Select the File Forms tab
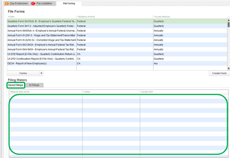230x158 pixels. (69, 3)
